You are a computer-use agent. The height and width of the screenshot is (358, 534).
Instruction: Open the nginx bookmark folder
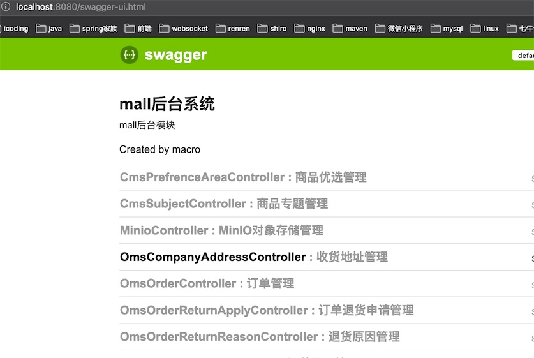click(x=310, y=29)
